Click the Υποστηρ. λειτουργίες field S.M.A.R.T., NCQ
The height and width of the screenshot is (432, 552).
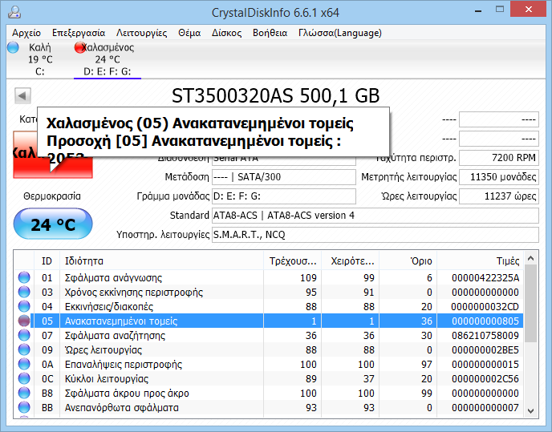click(x=375, y=235)
